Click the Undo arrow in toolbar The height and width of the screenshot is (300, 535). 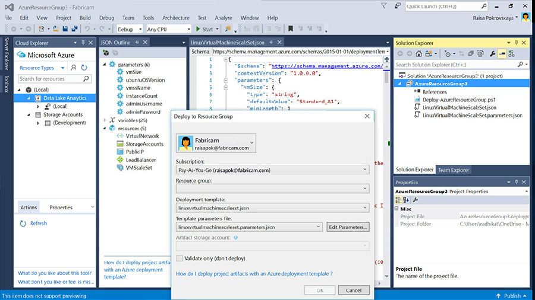click(x=87, y=29)
